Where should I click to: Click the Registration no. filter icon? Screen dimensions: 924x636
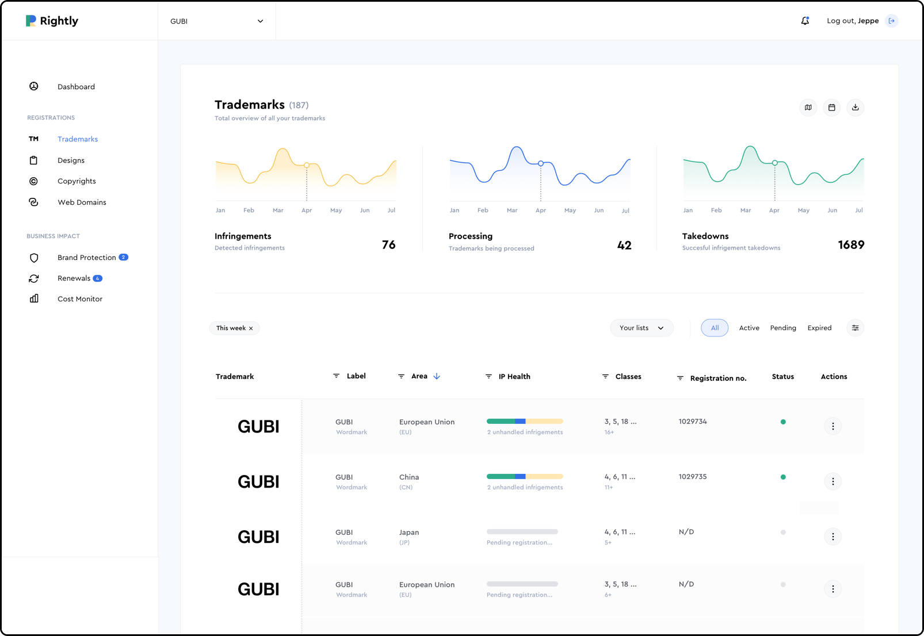[x=681, y=378]
